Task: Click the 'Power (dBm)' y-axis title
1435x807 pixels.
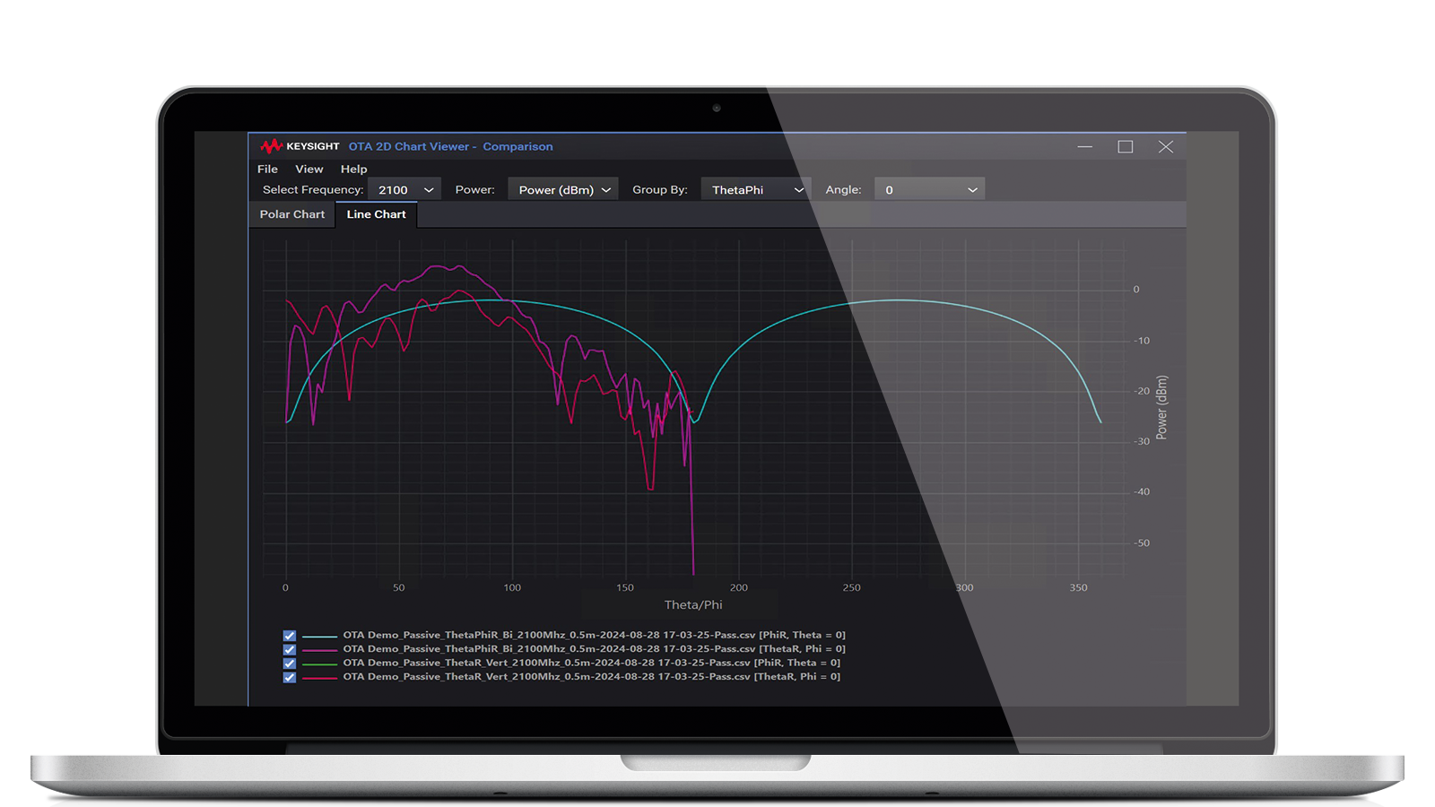Action: point(1162,407)
